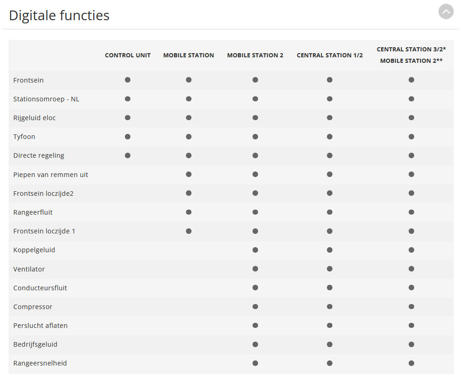Select the Control Unit column header
This screenshot has height=382, width=461.
click(x=128, y=55)
